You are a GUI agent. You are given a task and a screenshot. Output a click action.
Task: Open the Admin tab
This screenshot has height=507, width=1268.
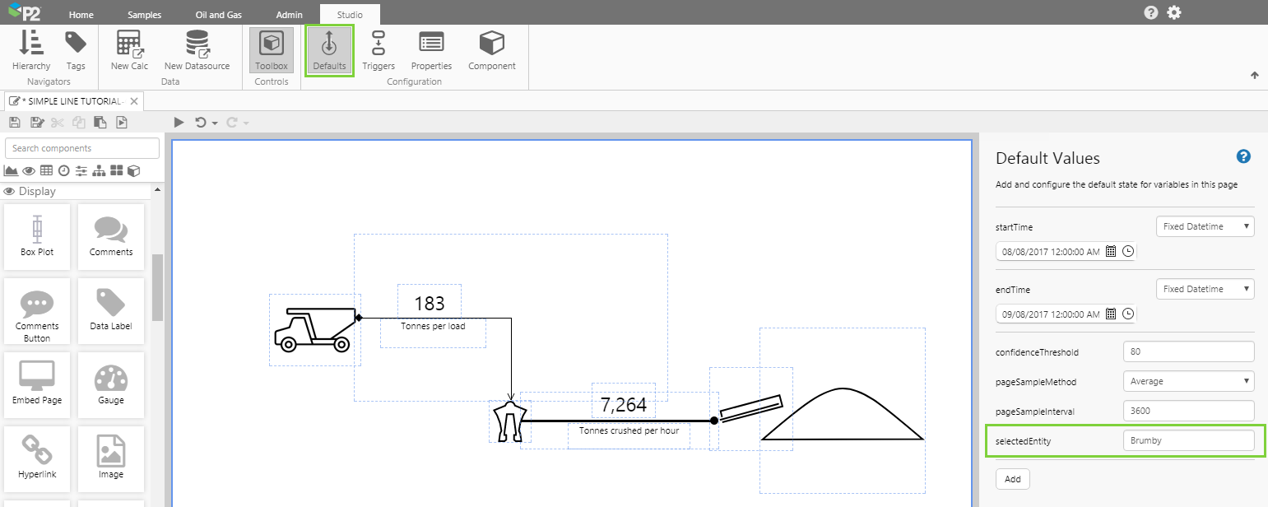click(289, 15)
